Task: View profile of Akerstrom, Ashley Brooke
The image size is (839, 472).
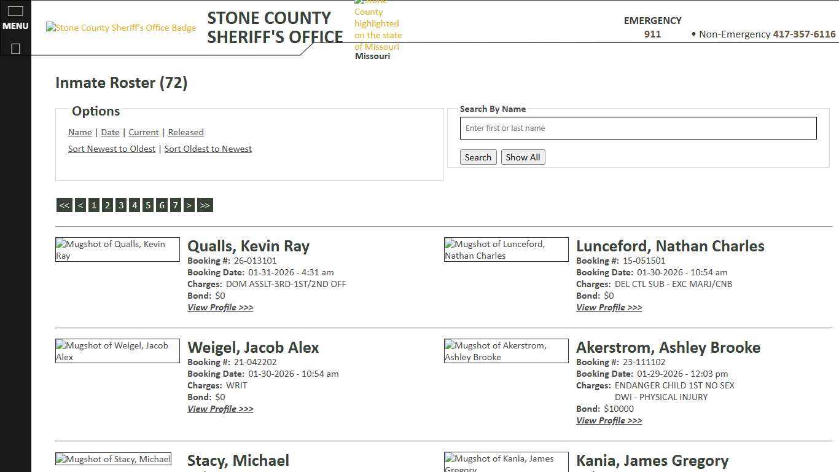Action: (609, 420)
